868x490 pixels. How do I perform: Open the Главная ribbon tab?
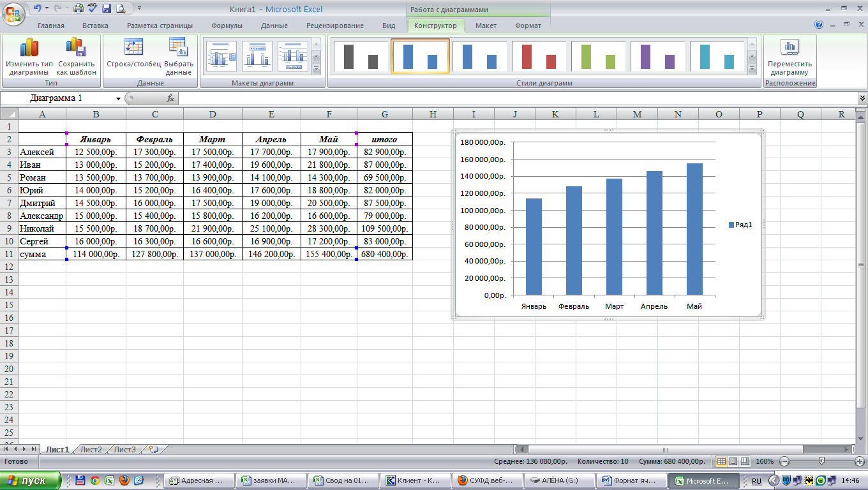51,26
